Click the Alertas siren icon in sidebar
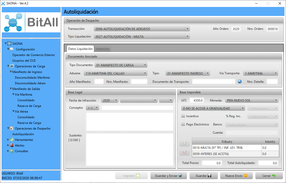The height and width of the screenshot is (183, 286). coord(12,145)
